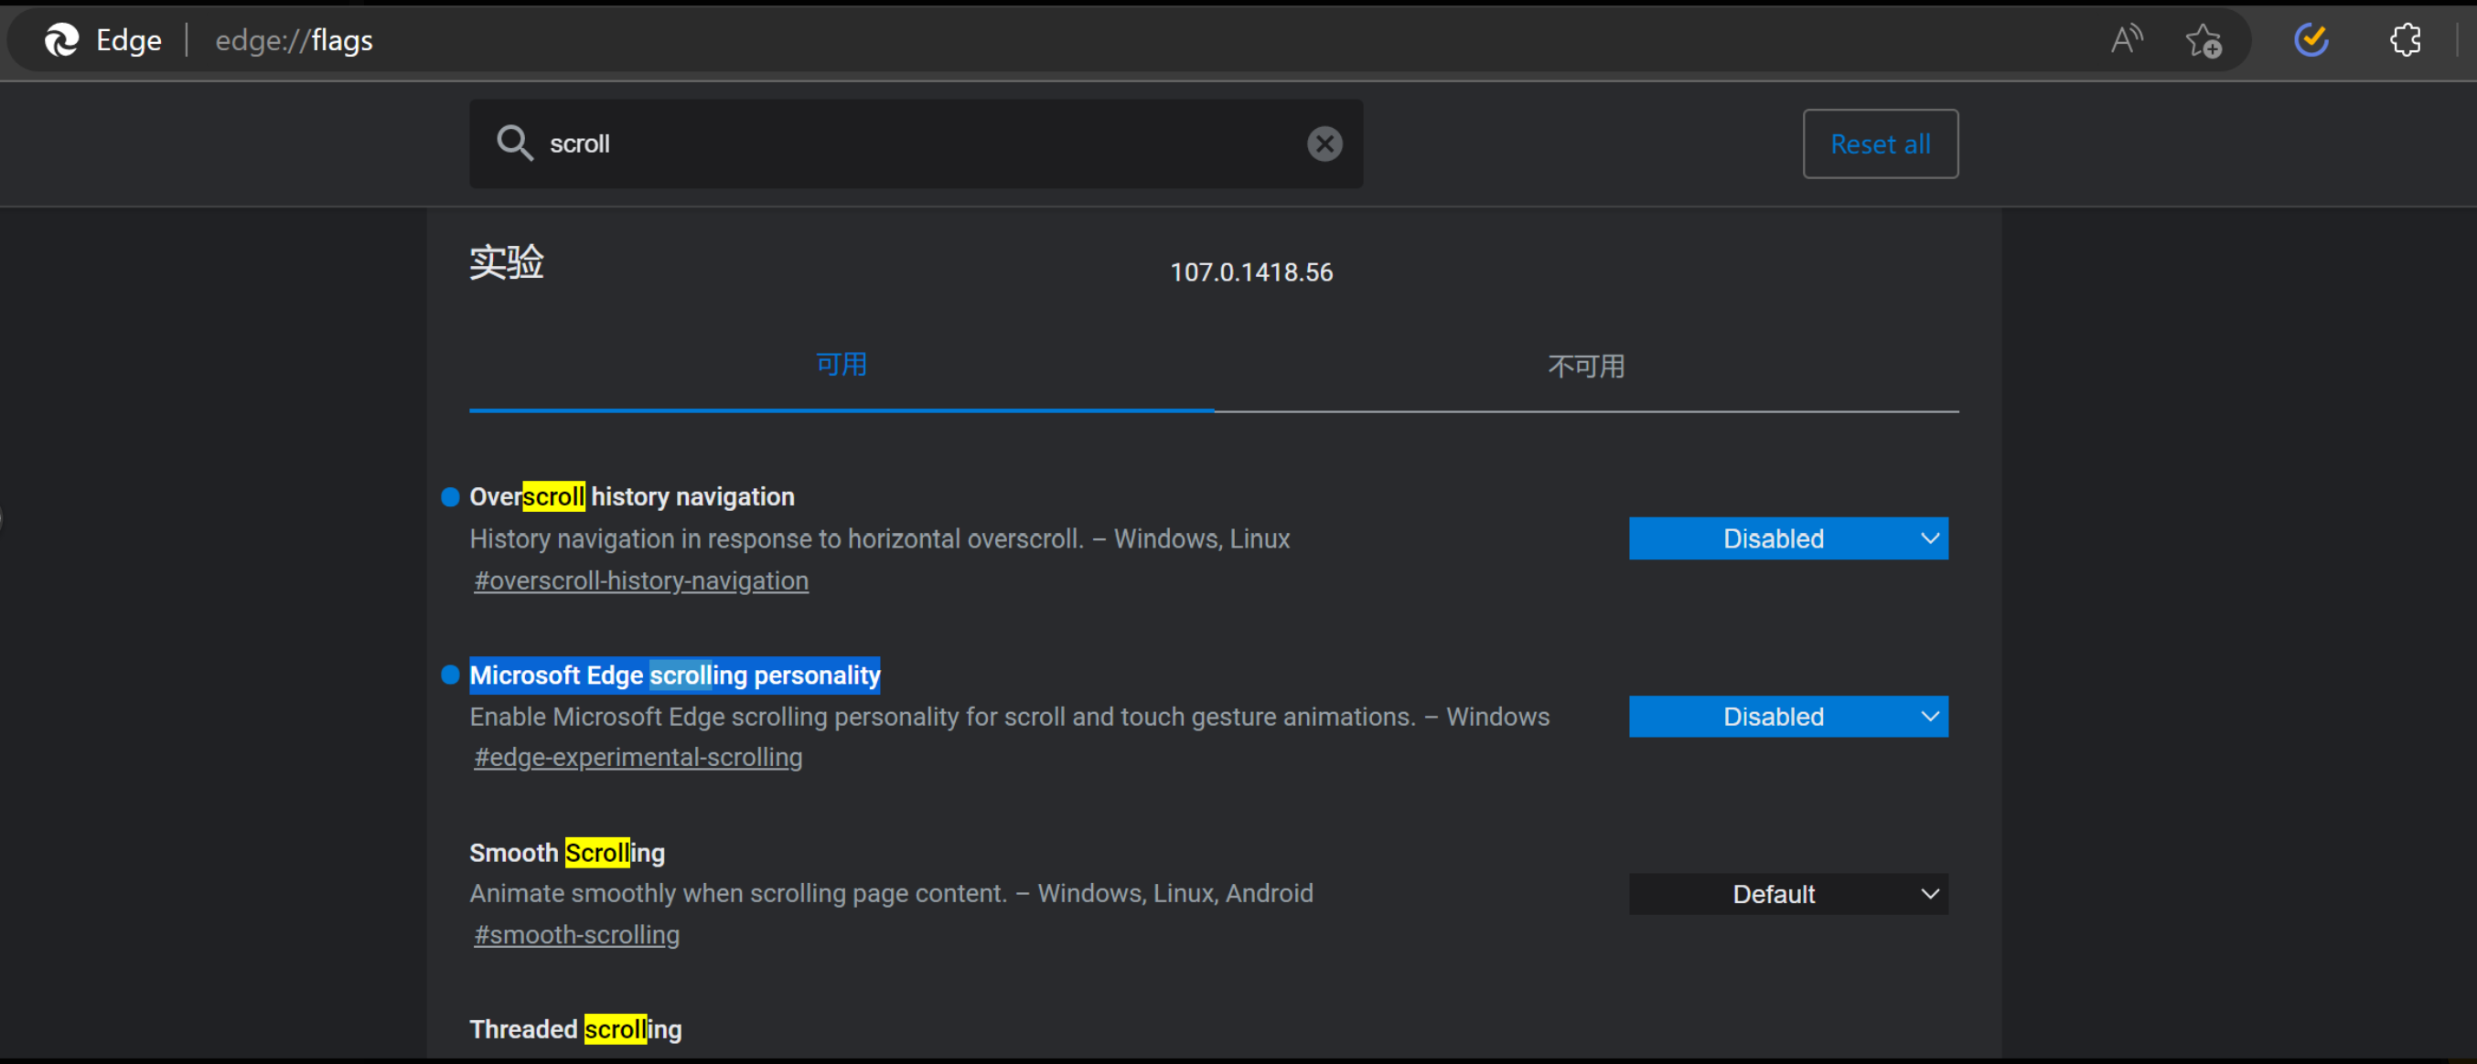Image resolution: width=2477 pixels, height=1064 pixels.
Task: Open Smooth Scrolling Default dropdown
Action: click(x=1787, y=894)
